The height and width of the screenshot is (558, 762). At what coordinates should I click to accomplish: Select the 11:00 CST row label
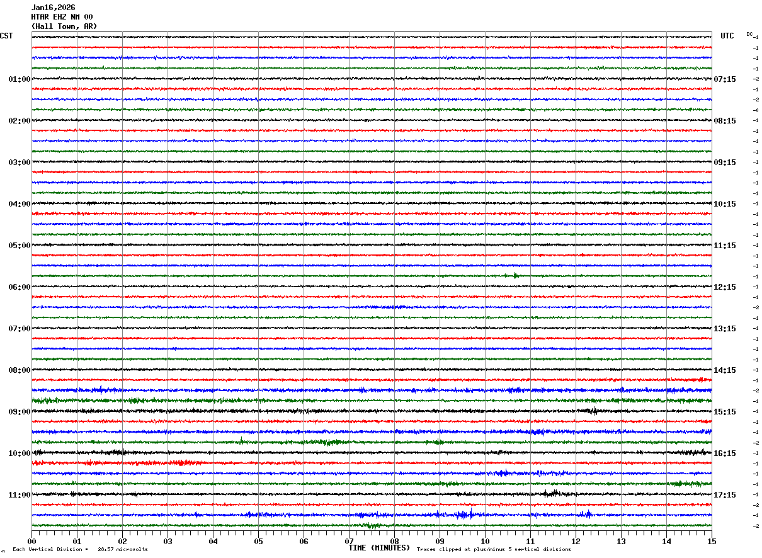click(20, 495)
